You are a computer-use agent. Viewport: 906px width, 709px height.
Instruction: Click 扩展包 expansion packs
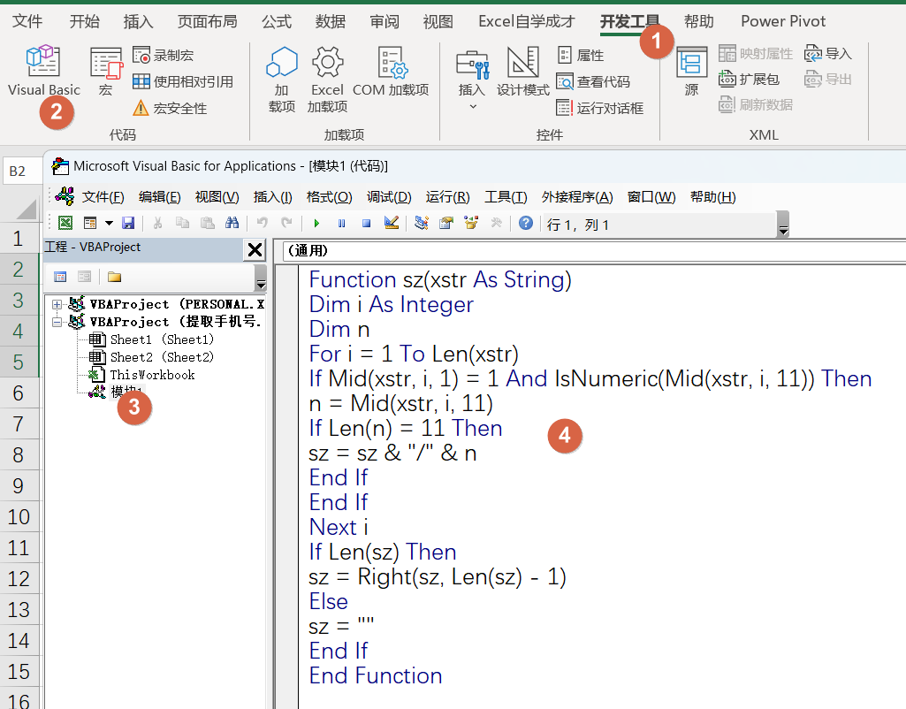tap(749, 80)
